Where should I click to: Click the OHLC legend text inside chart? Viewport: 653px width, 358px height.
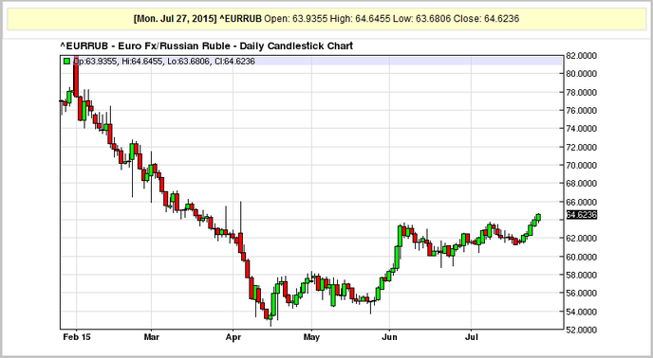click(163, 62)
